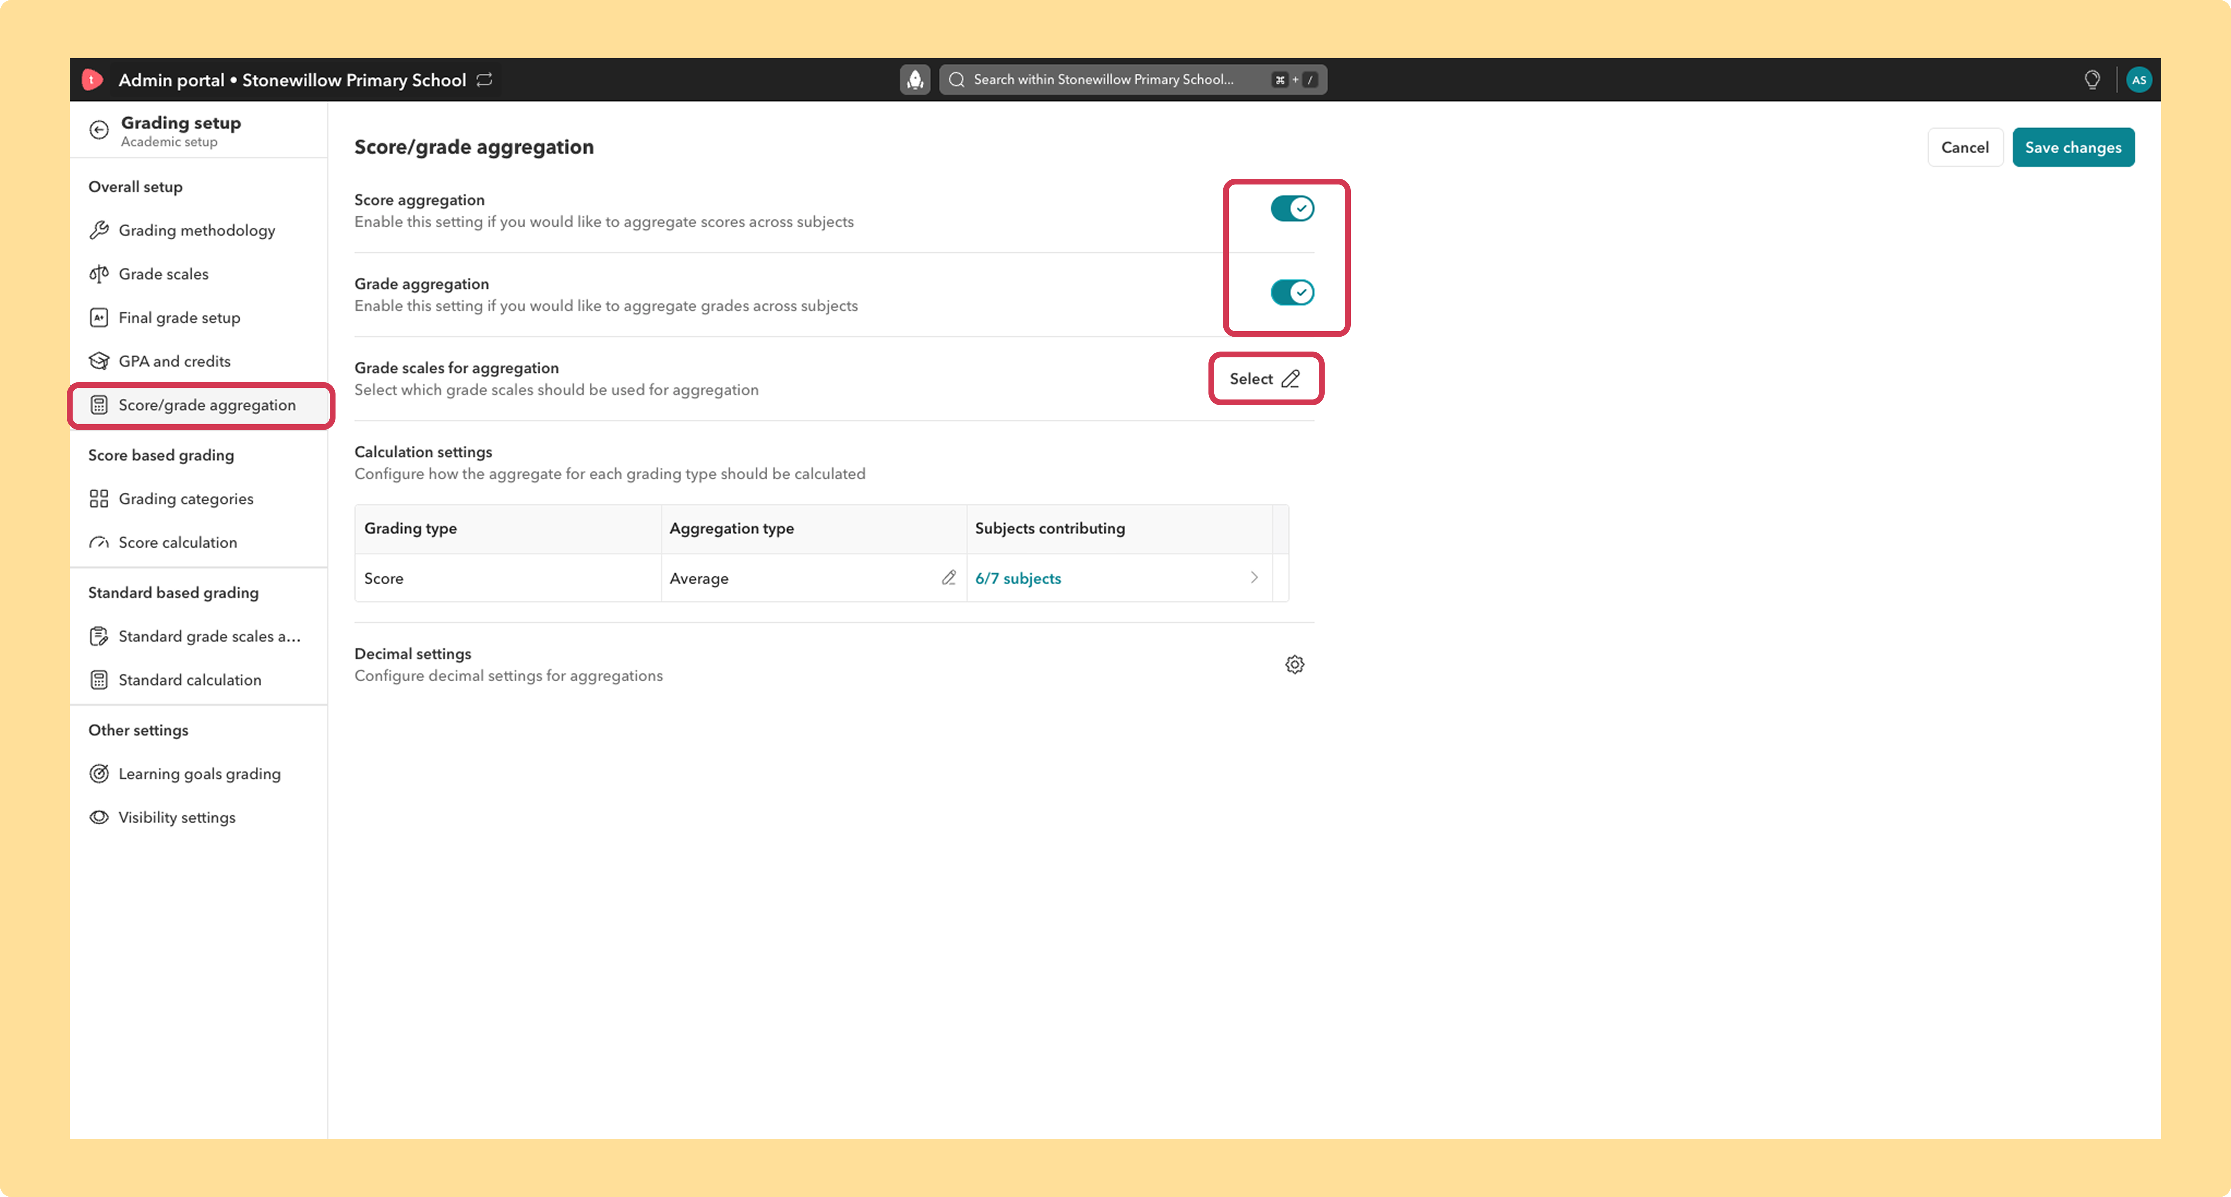Click the lightbulb tips icon

[2092, 80]
